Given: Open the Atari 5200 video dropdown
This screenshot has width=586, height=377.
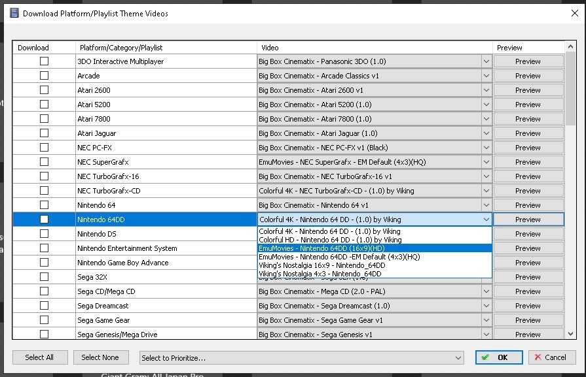Looking at the screenshot, I should pyautogui.click(x=486, y=105).
